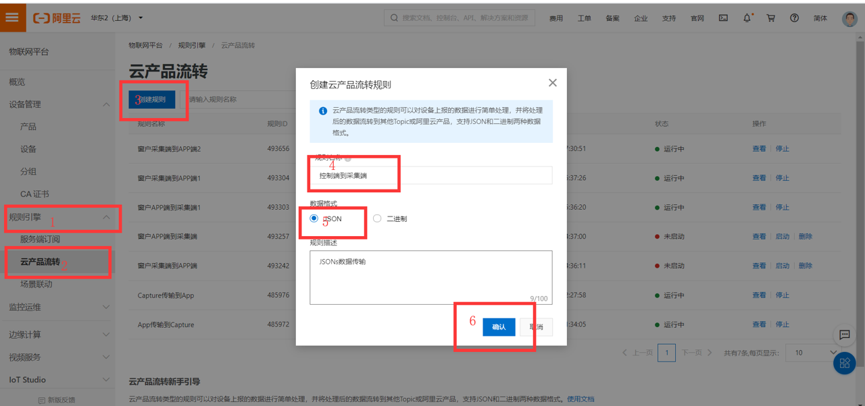This screenshot has width=865, height=406.
Task: Open the help question-mark icon
Action: (794, 18)
